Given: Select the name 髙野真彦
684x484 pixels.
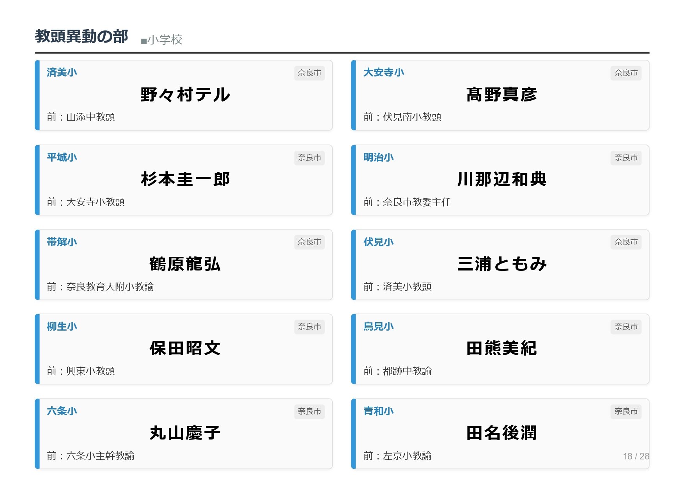Looking at the screenshot, I should [x=501, y=95].
